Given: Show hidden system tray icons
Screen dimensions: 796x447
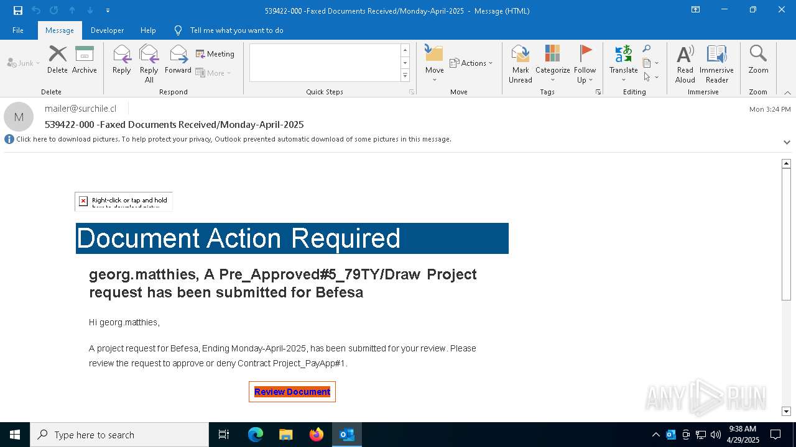Looking at the screenshot, I should tap(655, 435).
